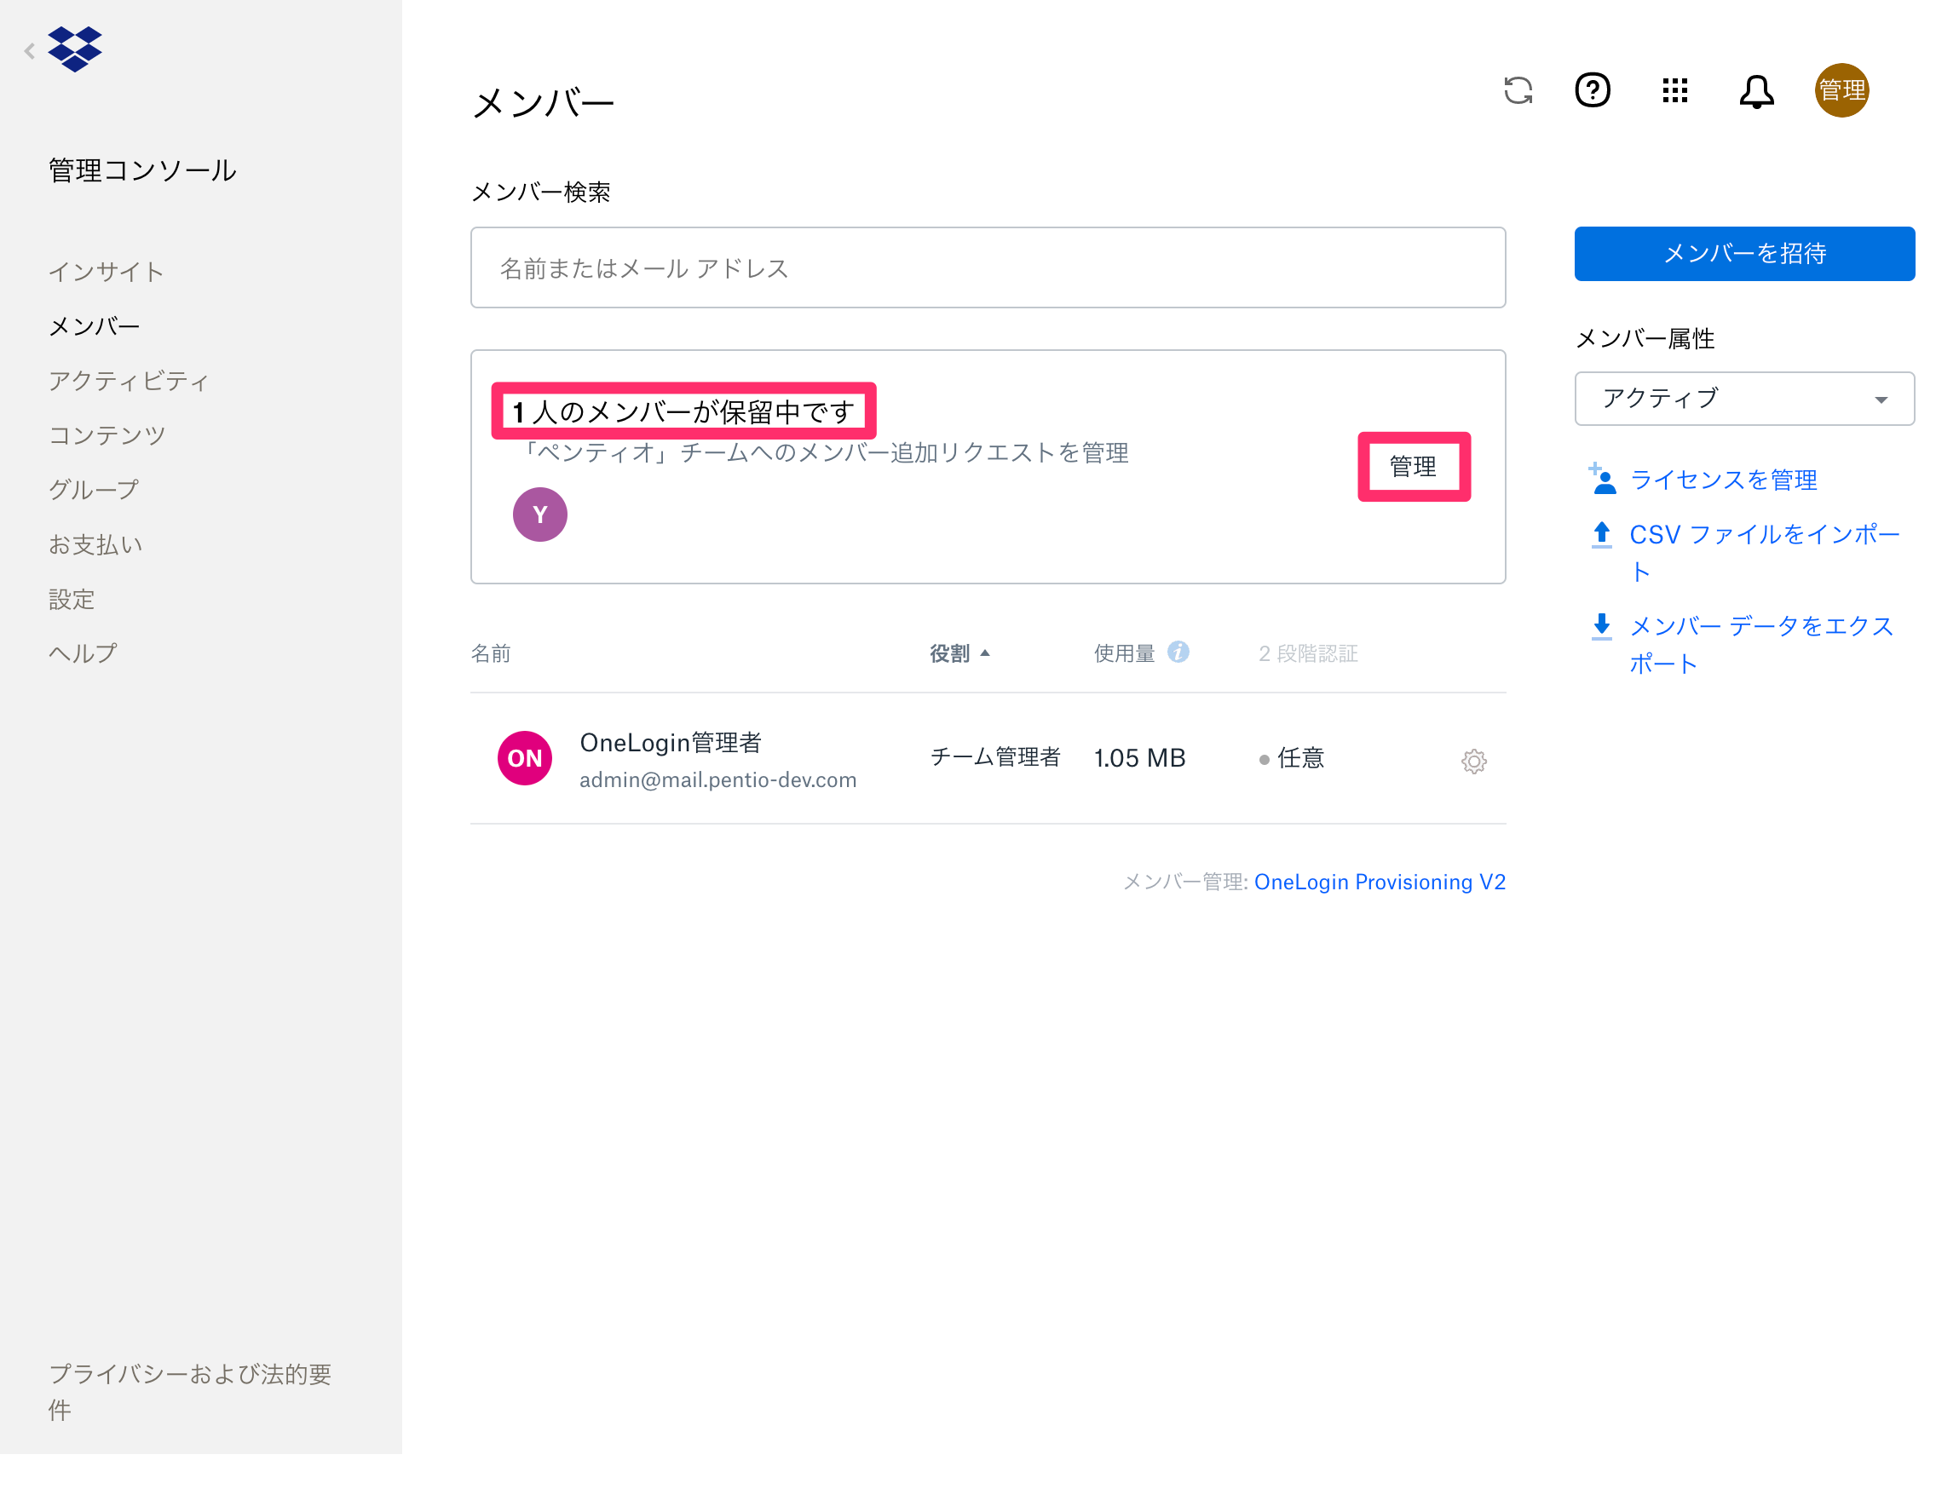Image resolution: width=1936 pixels, height=1489 pixels.
Task: Click the 2 段階認証 column header
Action: [1307, 653]
